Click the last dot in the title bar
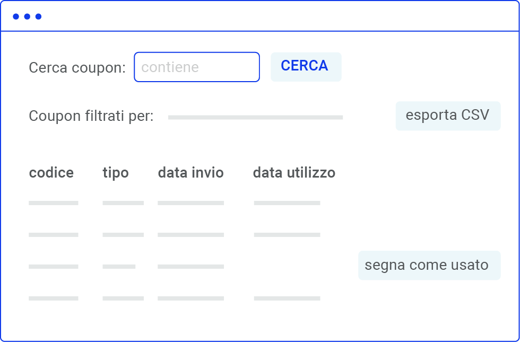The width and height of the screenshot is (520, 344). pyautogui.click(x=38, y=16)
